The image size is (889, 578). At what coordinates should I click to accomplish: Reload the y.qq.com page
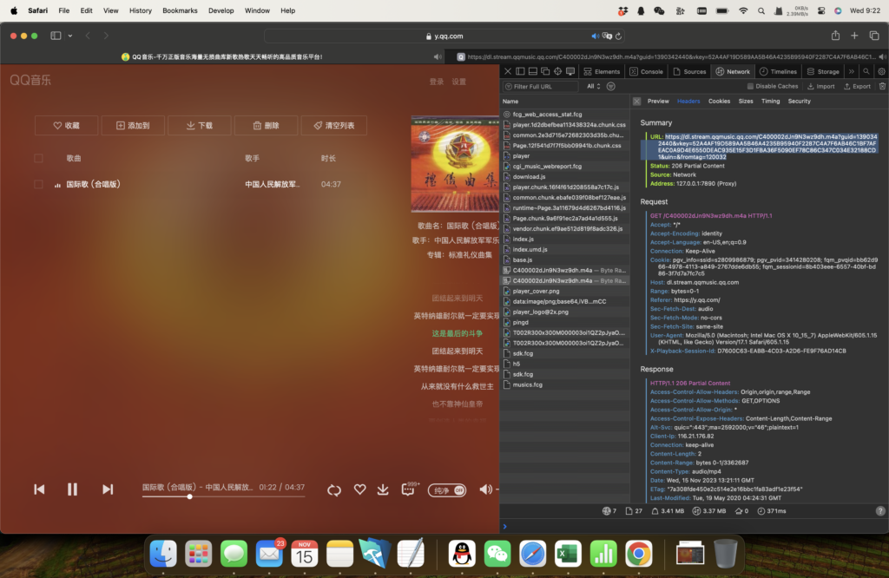[x=618, y=36]
